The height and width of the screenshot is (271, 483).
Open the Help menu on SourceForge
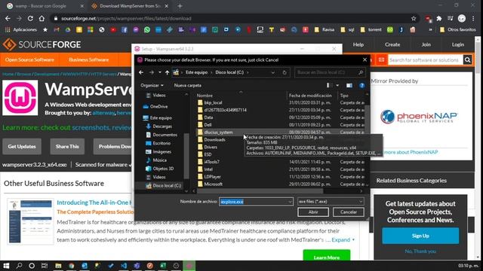[x=358, y=44]
